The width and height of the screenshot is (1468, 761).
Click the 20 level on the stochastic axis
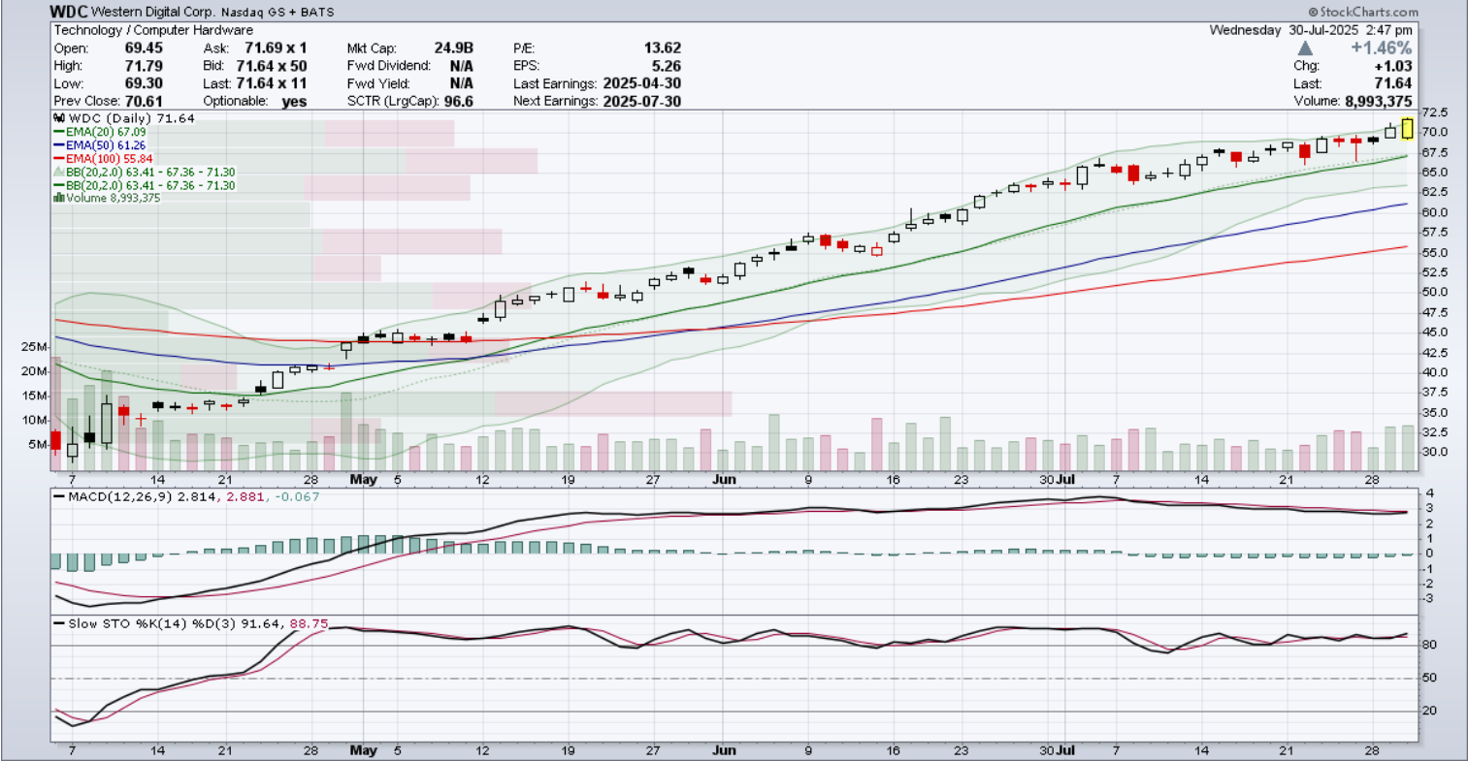click(x=1430, y=711)
